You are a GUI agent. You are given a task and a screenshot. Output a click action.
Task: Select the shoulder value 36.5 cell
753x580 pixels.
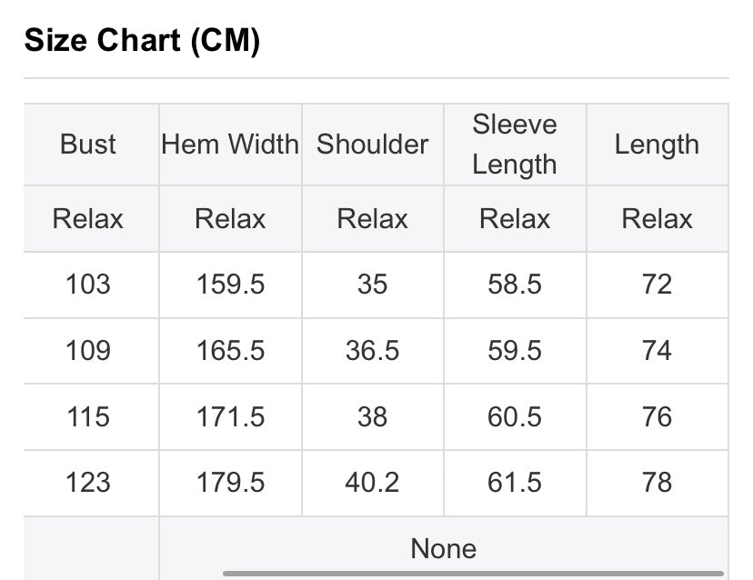click(x=373, y=351)
